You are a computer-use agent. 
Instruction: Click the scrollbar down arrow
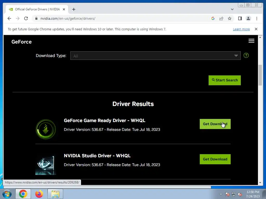pyautogui.click(x=260, y=183)
